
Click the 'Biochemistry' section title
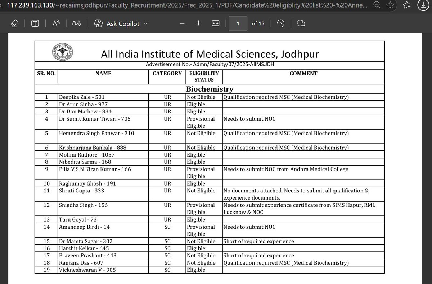point(210,89)
